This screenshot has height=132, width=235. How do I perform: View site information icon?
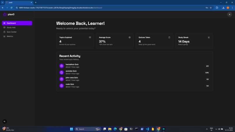tap(17, 8)
